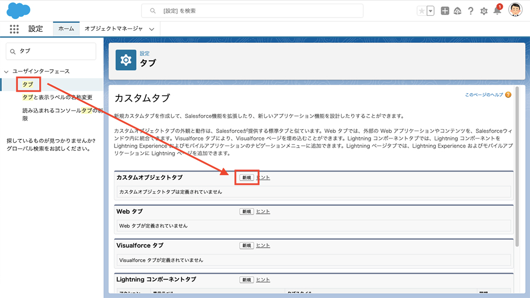Click 新規 button for Lightning コンポーネントタブ
Screen dimensions: 530x298
[x=246, y=280]
